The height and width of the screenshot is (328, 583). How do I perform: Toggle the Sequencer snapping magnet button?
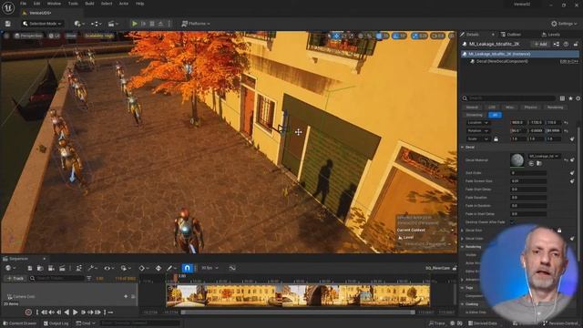187,268
